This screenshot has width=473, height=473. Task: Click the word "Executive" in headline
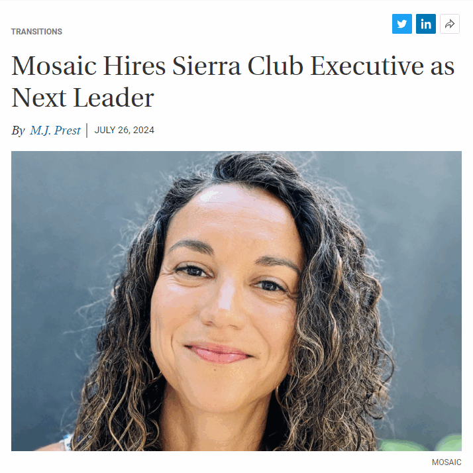(367, 66)
